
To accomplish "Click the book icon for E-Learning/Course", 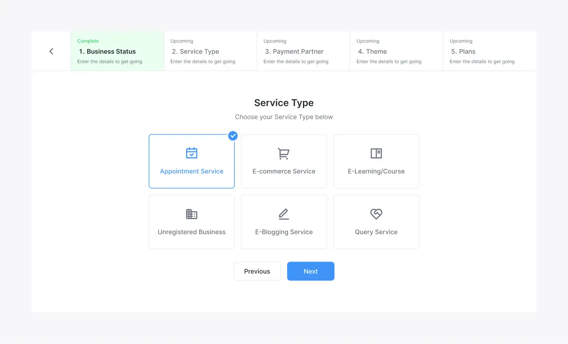I will pos(376,153).
